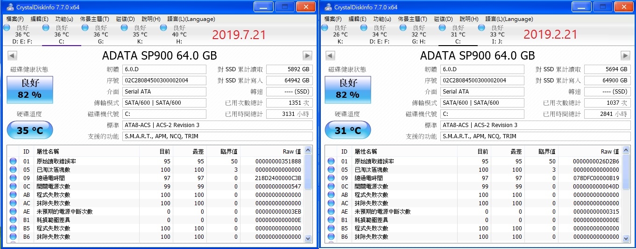Open 語言(L)(Language) menu in left window
Image resolution: width=636 pixels, height=249 pixels.
(x=191, y=19)
